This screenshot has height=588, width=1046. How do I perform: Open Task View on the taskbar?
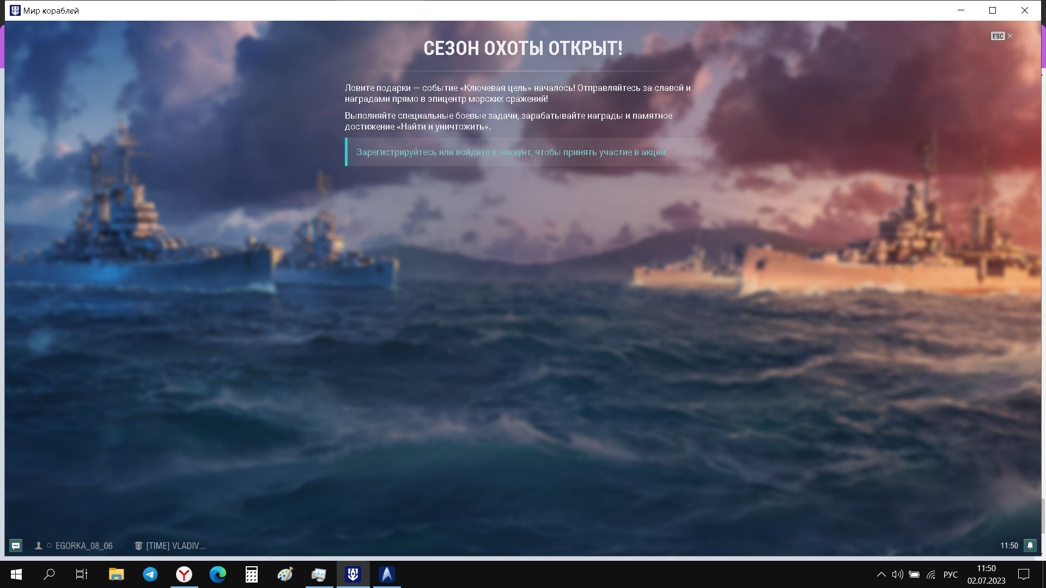[x=82, y=574]
